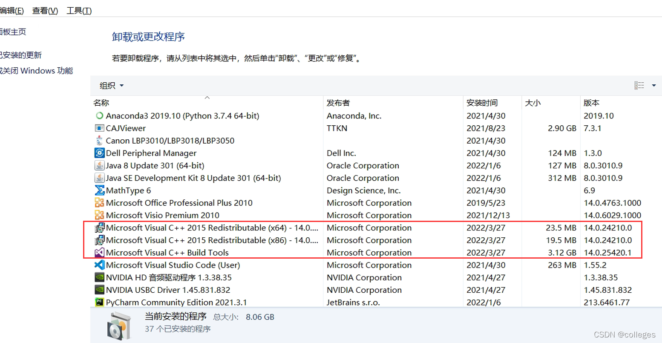This screenshot has width=662, height=343.
Task: Click version 14.0.25420.1 cell
Action: click(x=608, y=252)
